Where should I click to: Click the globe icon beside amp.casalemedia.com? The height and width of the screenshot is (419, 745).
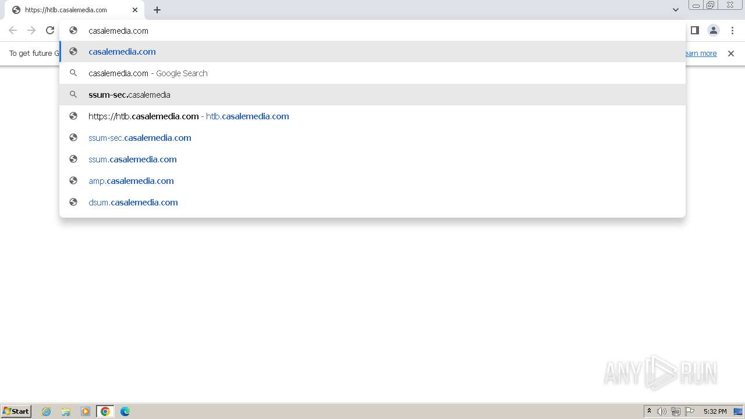click(x=73, y=180)
